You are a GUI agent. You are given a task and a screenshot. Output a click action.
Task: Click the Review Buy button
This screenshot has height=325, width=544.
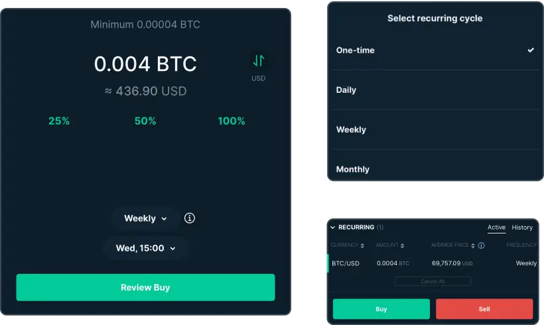[145, 288]
